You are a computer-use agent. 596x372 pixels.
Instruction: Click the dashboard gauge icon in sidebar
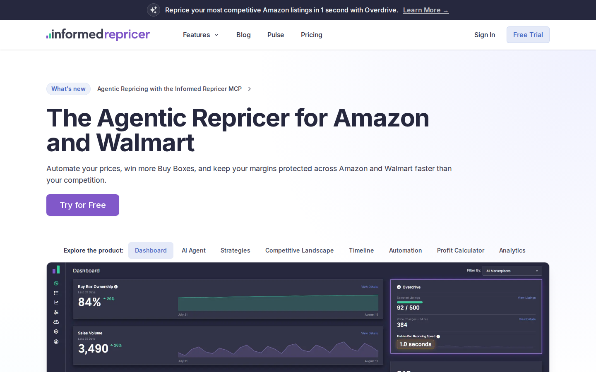(56, 284)
